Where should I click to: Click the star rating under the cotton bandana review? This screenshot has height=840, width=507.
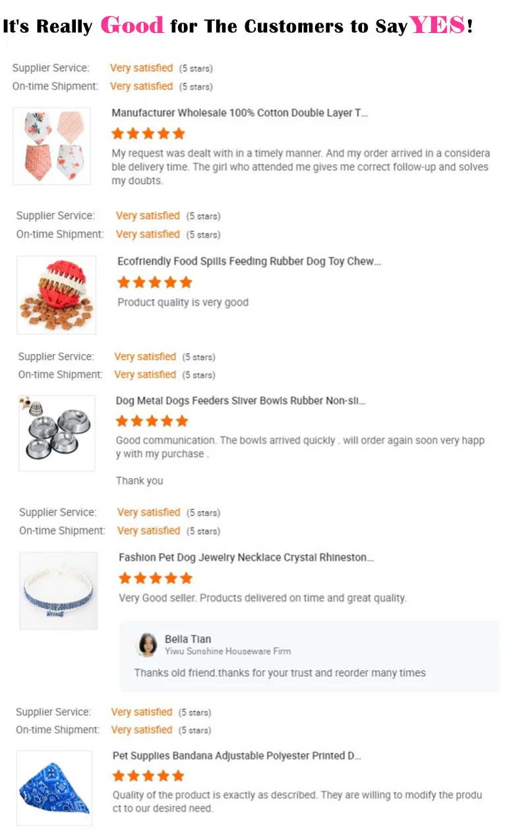[x=148, y=133]
